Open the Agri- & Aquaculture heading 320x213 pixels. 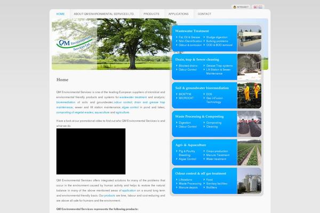[190, 145]
